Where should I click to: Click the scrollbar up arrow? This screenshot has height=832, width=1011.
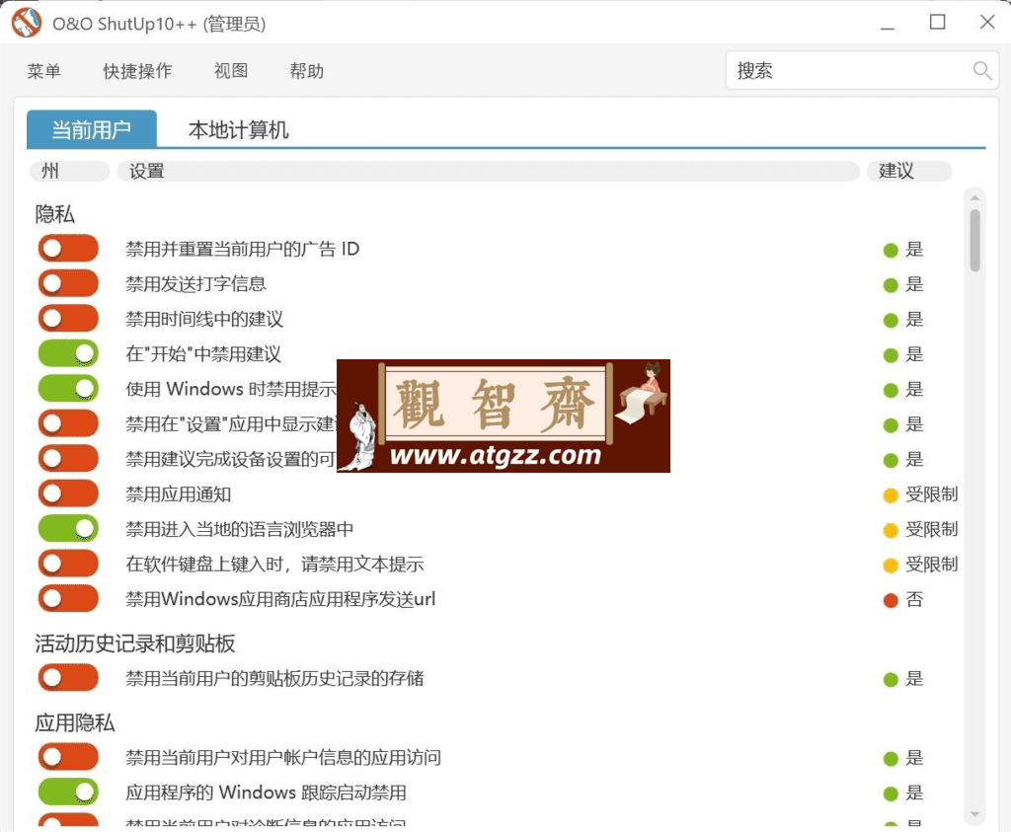pyautogui.click(x=974, y=197)
